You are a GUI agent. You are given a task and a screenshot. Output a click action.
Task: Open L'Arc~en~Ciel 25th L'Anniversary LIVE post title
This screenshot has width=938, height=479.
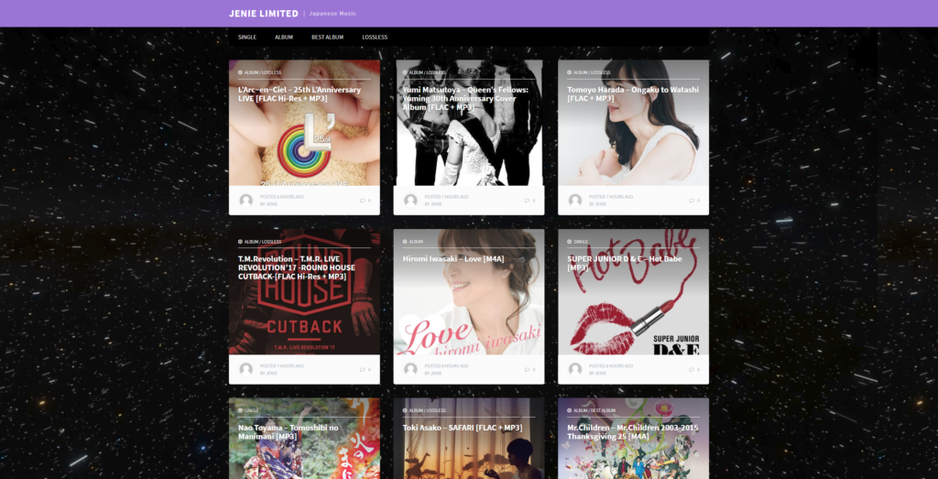coord(300,94)
